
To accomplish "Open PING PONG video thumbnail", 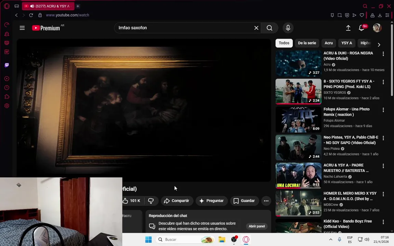I will [x=298, y=91].
